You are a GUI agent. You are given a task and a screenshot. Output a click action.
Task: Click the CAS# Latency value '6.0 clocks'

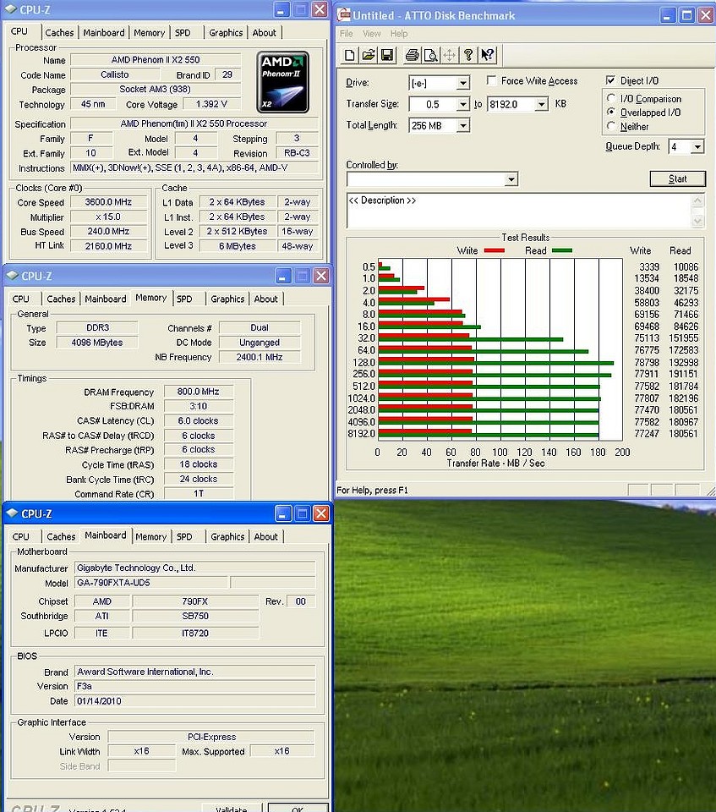click(x=199, y=420)
